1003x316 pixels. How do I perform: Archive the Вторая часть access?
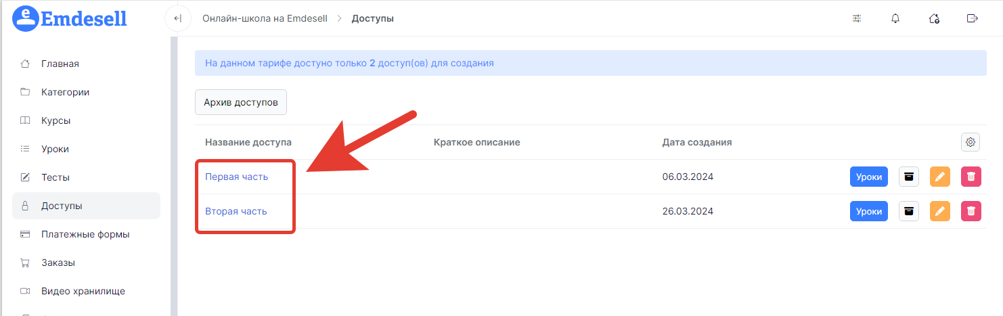(x=909, y=211)
